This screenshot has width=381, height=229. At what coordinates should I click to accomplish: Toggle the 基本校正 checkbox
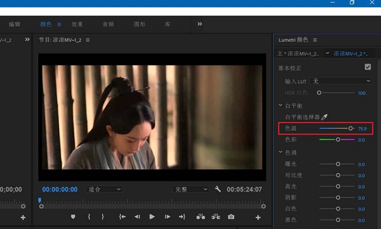click(x=368, y=67)
